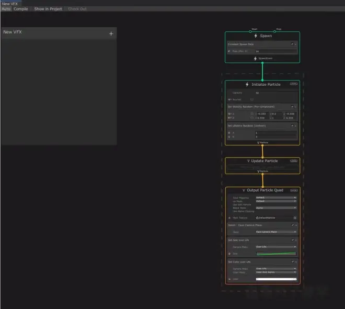The width and height of the screenshot is (345, 309).
Task: Click the Rate property slot connector
Action: (229, 51)
